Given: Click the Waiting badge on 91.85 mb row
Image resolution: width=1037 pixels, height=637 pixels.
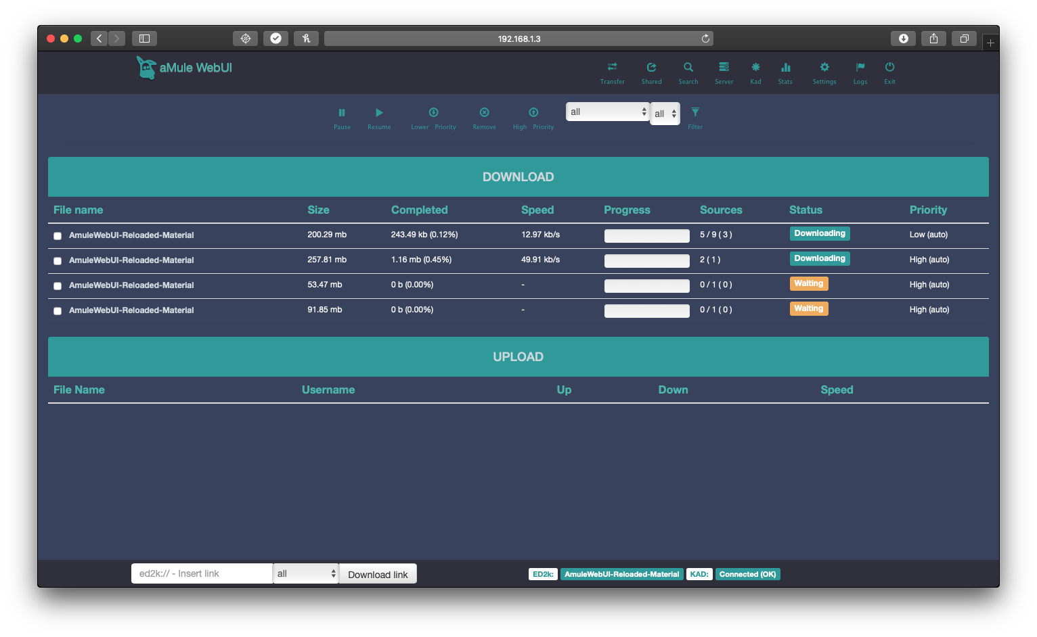Looking at the screenshot, I should tap(809, 308).
